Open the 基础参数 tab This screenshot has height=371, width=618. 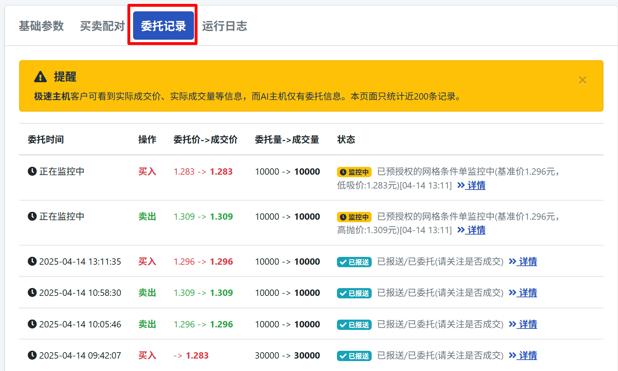41,26
